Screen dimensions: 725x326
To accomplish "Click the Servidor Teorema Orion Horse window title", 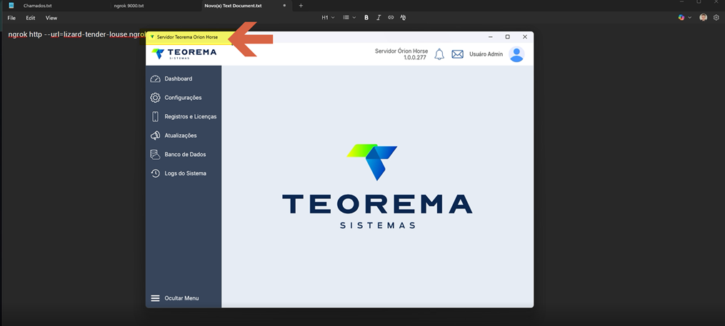I will click(187, 37).
